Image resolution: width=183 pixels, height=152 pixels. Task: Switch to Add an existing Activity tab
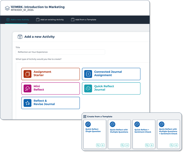[50, 20]
